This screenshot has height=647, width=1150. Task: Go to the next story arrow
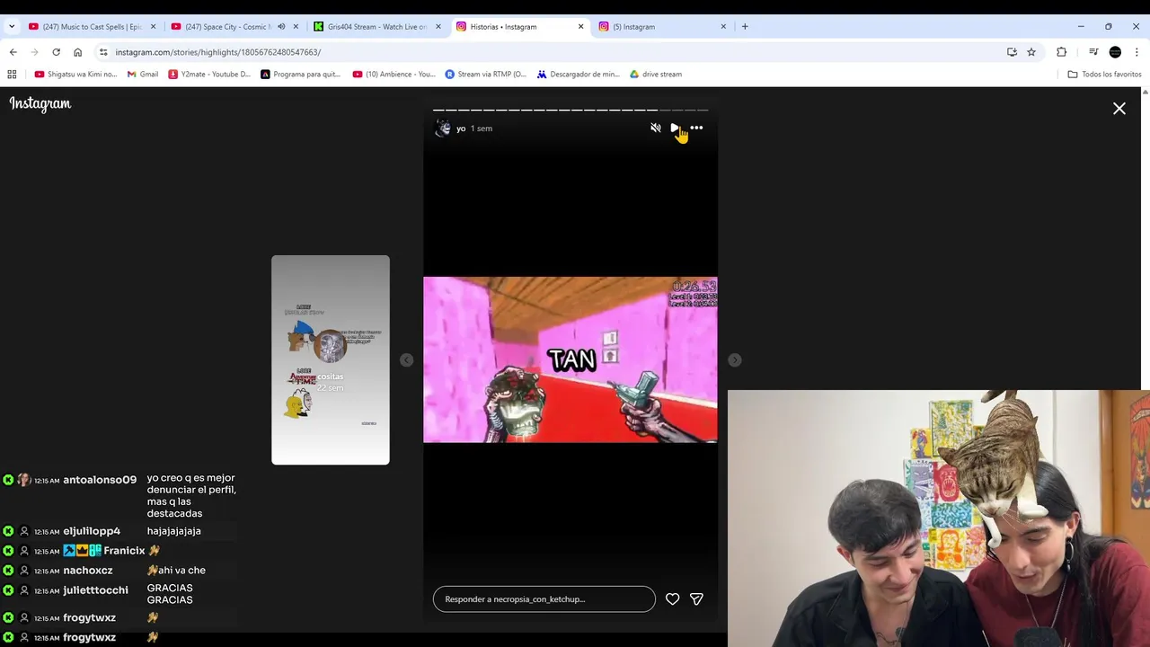(735, 360)
